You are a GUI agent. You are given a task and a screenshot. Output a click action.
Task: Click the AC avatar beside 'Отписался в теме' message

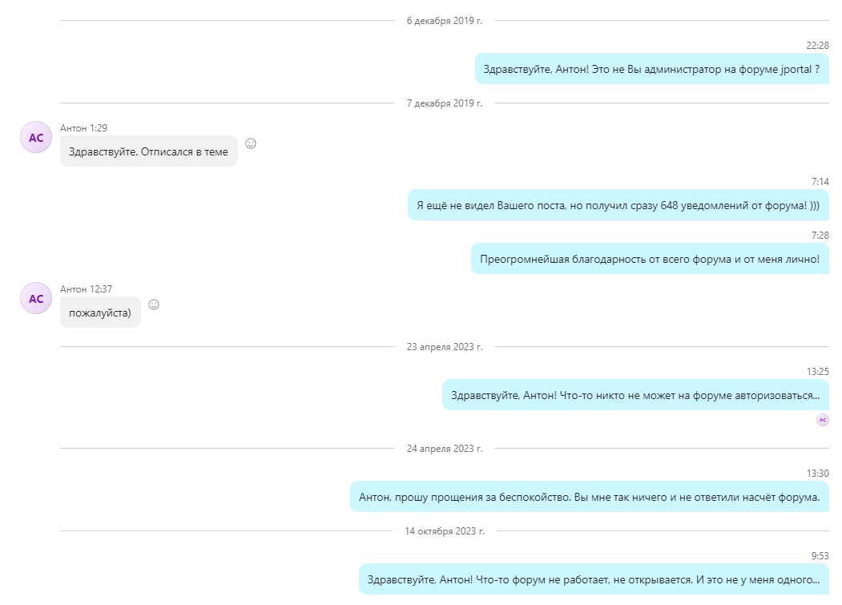pos(36,138)
